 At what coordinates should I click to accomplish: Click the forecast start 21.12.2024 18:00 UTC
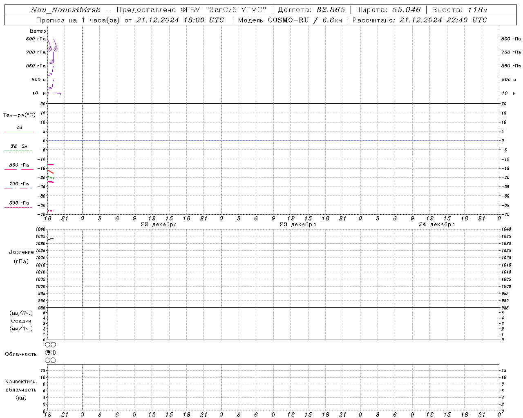(180, 20)
